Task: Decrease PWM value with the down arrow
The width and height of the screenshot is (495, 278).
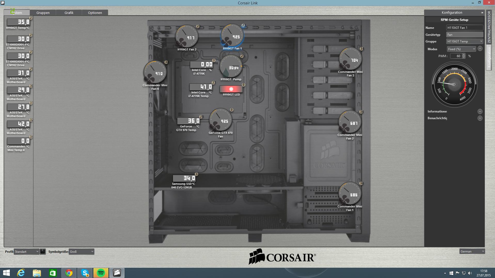Action: tap(464, 57)
